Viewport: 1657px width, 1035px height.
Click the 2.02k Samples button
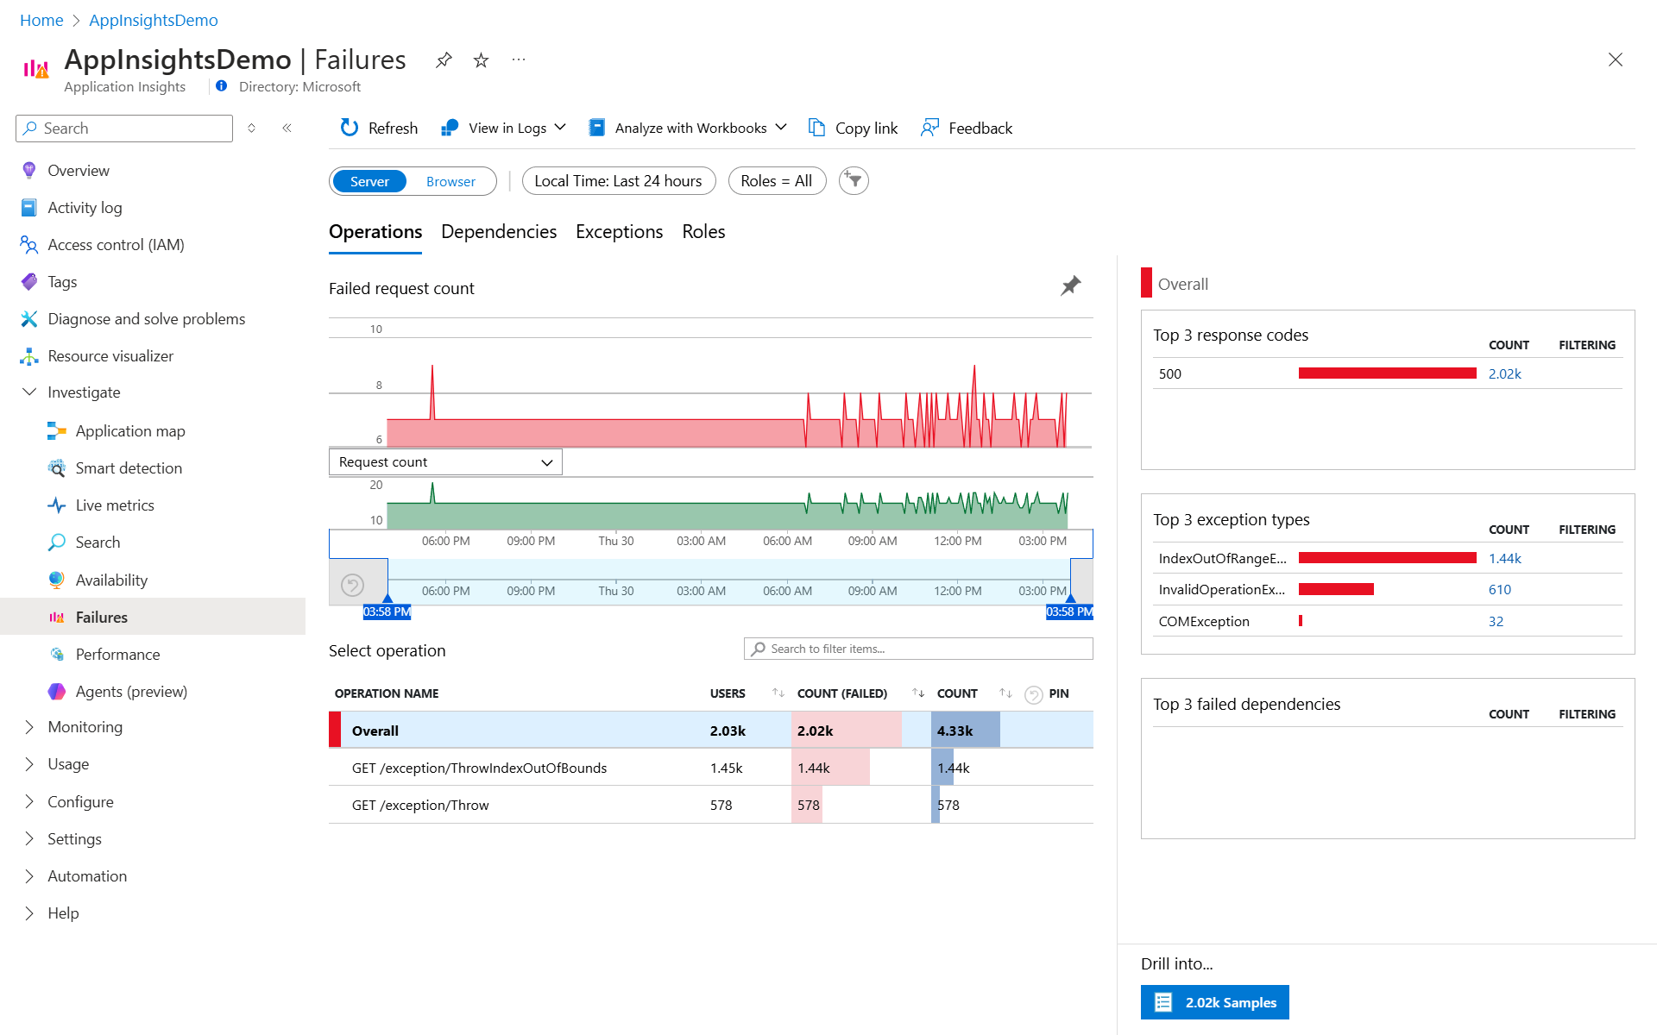(1214, 1002)
